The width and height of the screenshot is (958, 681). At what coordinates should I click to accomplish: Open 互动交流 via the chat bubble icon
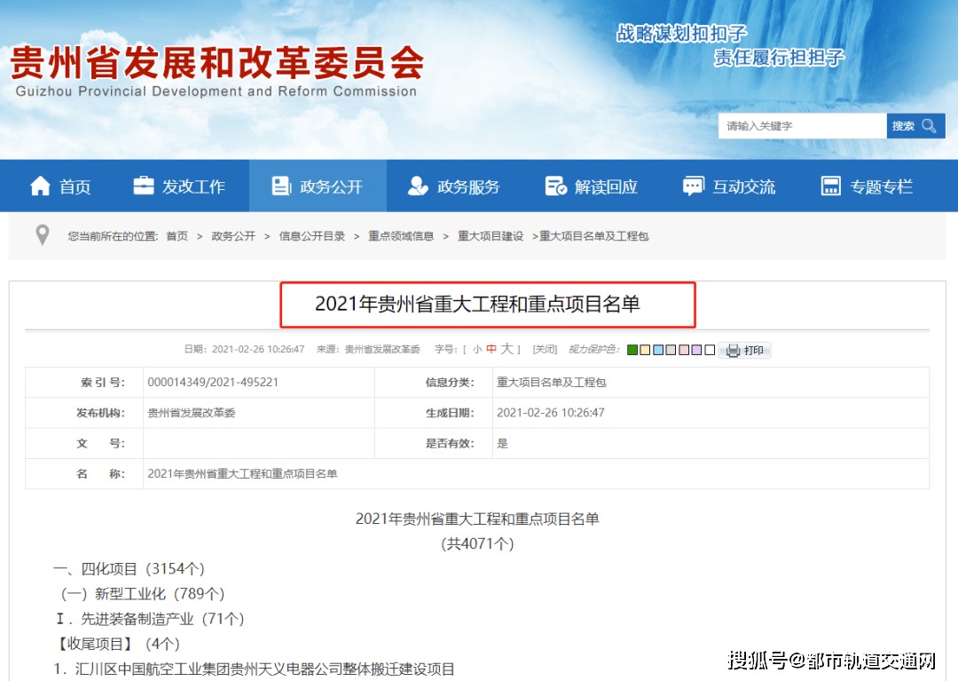pos(694,186)
